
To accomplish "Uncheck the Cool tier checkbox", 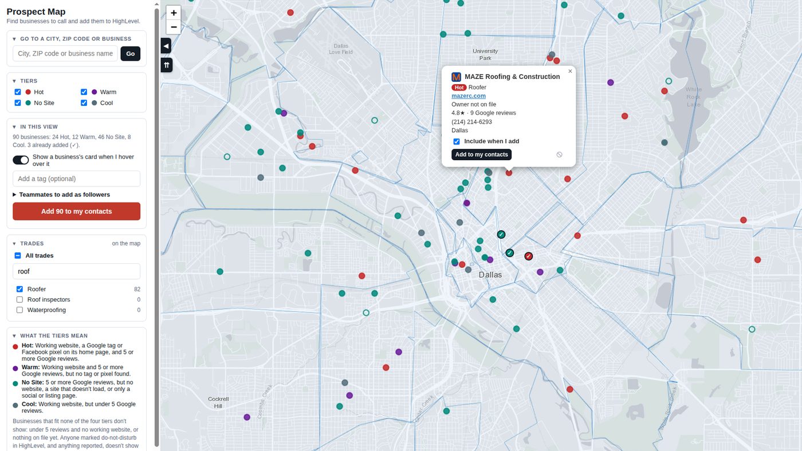I will pyautogui.click(x=84, y=103).
